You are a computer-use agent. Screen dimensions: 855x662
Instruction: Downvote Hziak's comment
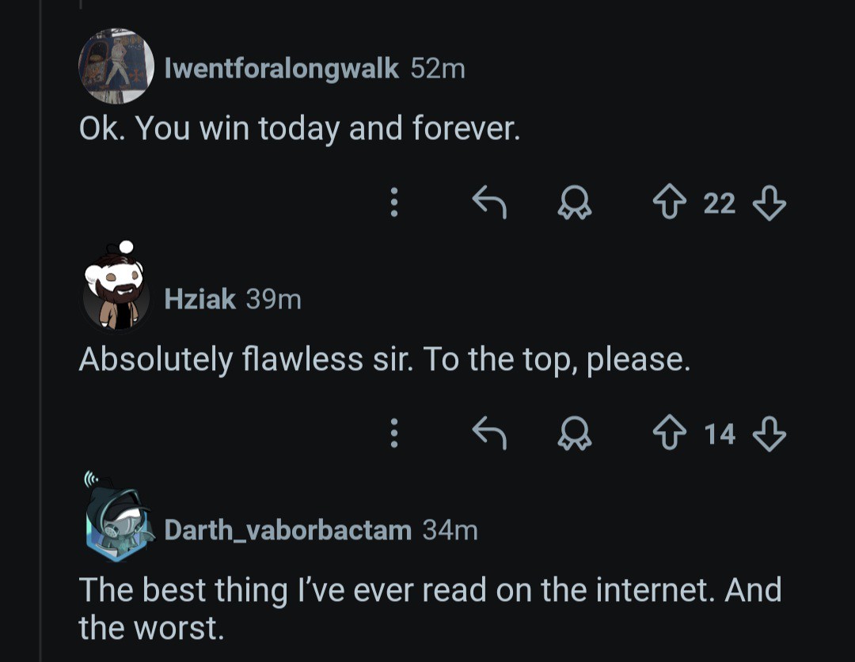point(769,433)
